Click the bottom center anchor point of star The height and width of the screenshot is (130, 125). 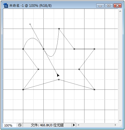[x=59, y=79]
